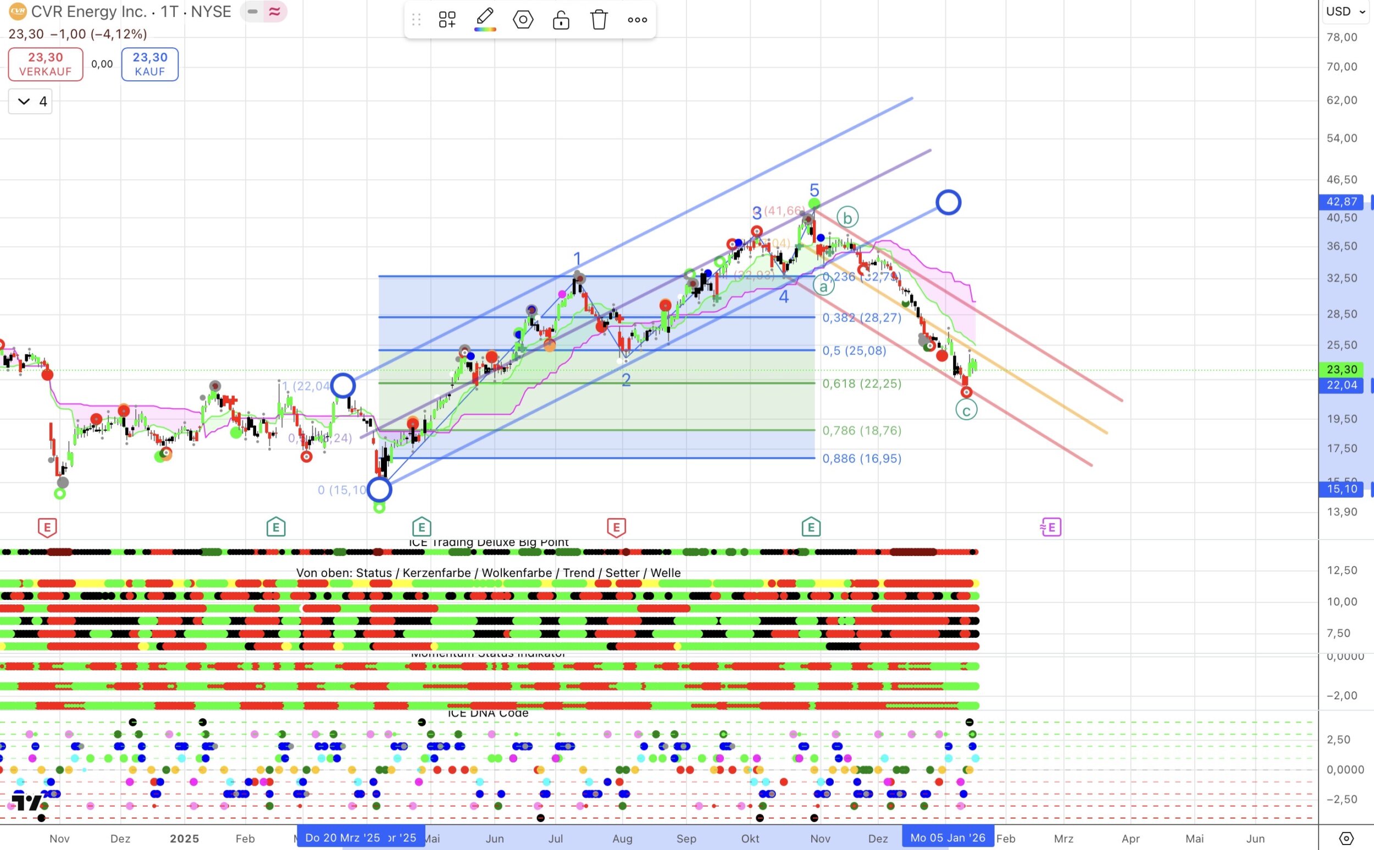This screenshot has height=850, width=1374.
Task: Click the chart settings gear icon at the bottom right
Action: 1346,838
